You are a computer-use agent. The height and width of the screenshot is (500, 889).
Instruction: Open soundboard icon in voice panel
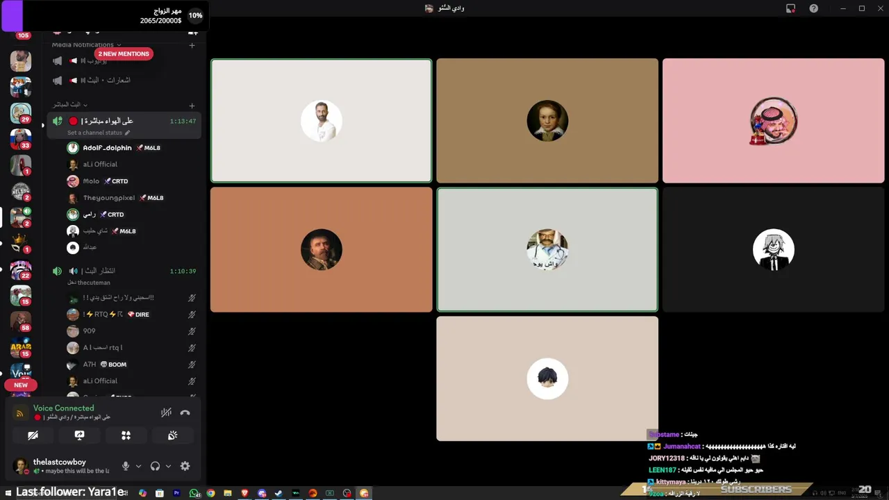tap(172, 435)
